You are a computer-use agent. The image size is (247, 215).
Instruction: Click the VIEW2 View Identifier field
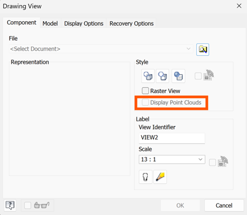coord(172,138)
